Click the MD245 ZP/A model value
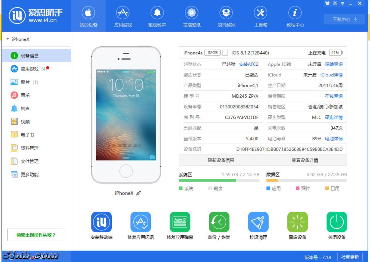The height and width of the screenshot is (262, 370). 245,96
